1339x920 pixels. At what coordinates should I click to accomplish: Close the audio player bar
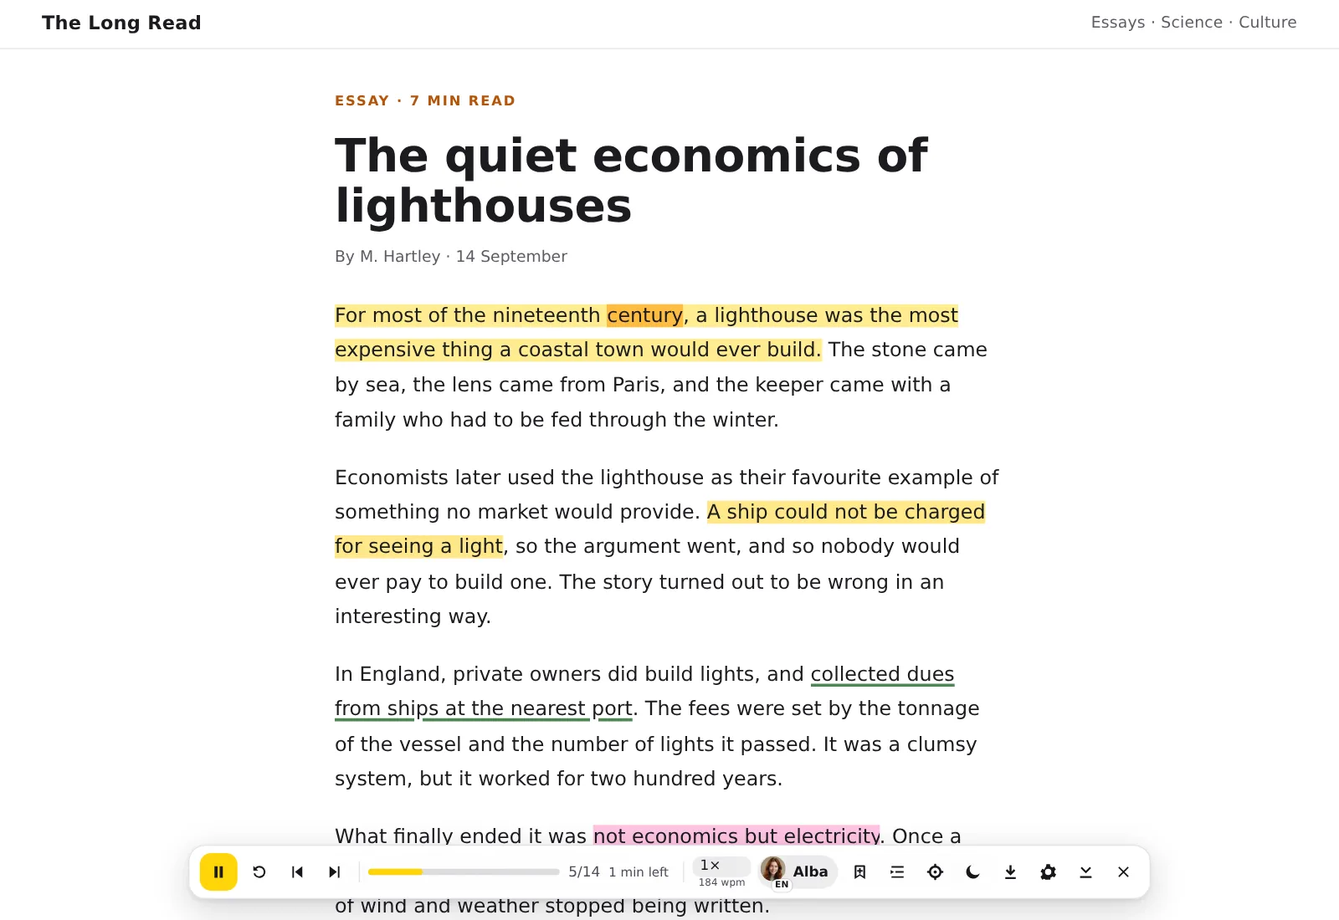point(1123,872)
